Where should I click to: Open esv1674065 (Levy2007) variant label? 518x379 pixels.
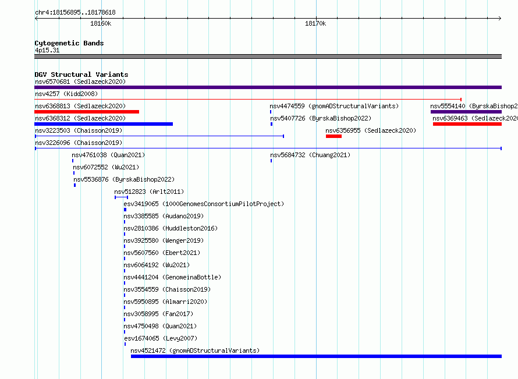(161, 338)
